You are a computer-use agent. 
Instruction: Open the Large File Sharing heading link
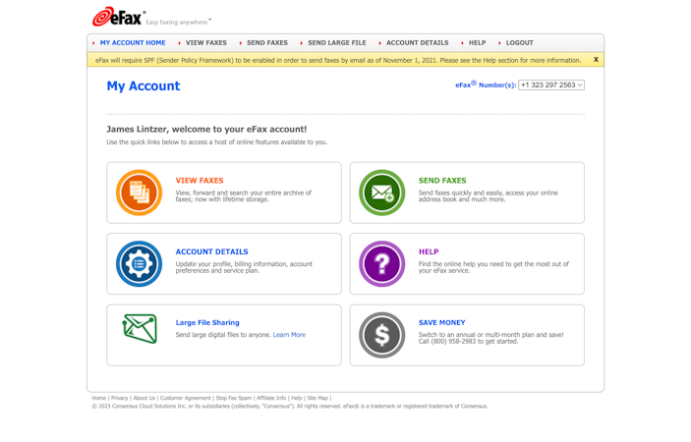click(207, 323)
